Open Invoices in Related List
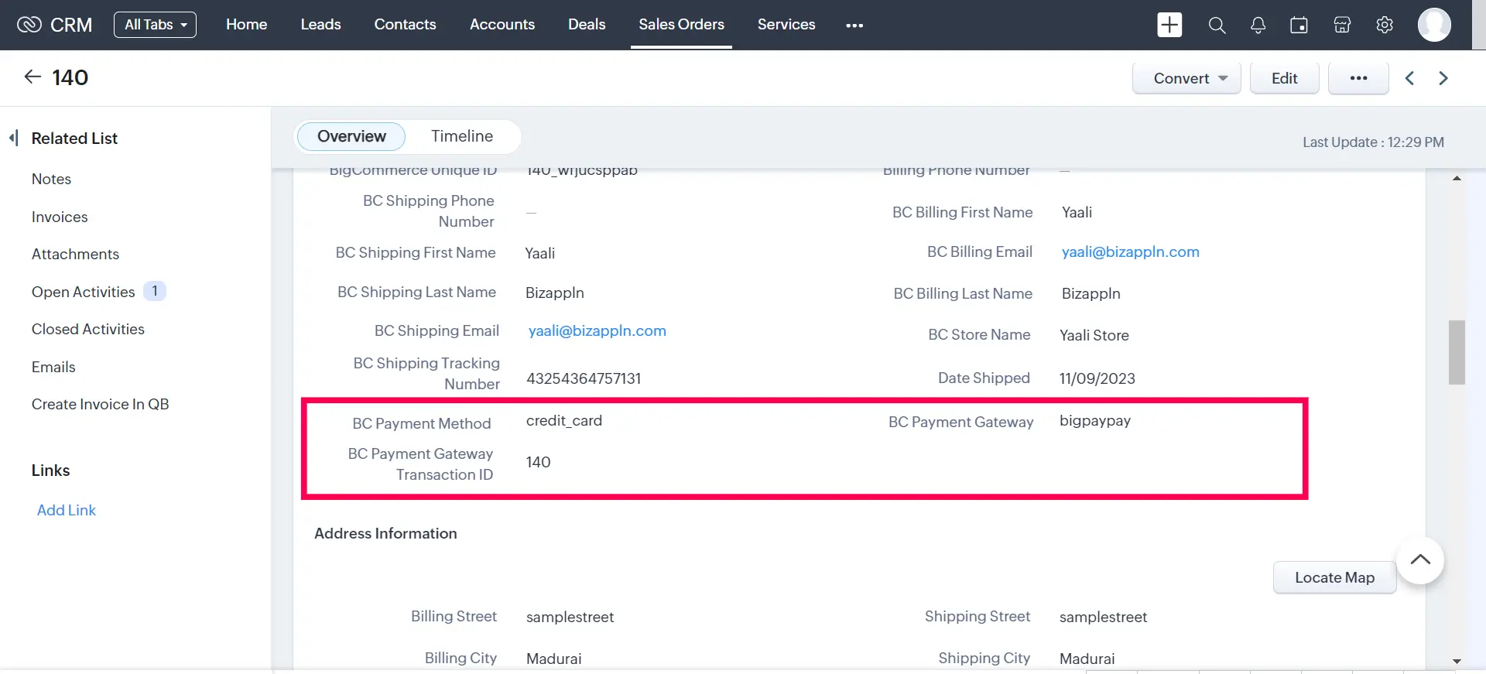 tap(60, 217)
